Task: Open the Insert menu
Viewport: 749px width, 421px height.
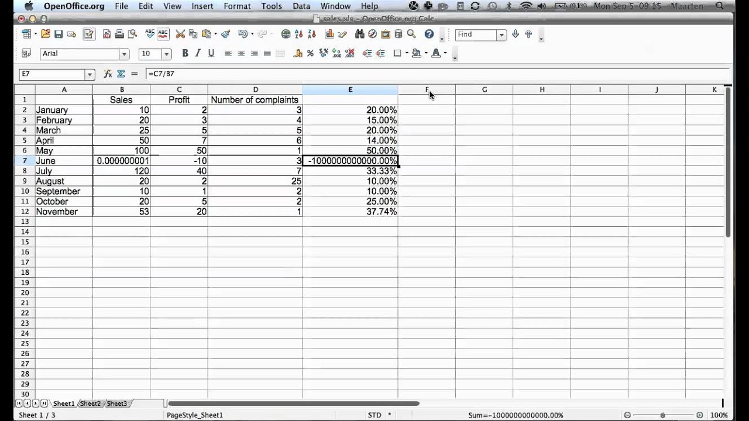Action: pyautogui.click(x=202, y=6)
